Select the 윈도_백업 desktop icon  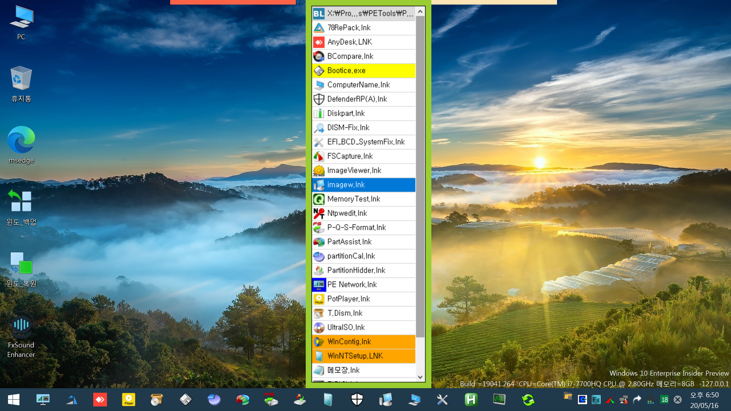tap(21, 207)
